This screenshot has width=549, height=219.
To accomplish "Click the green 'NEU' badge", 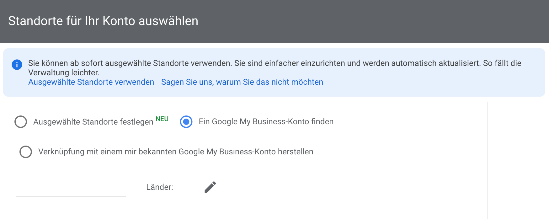I will pyautogui.click(x=162, y=119).
